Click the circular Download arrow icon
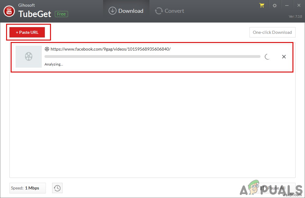Screen dimensions: 305x198 click(x=112, y=10)
